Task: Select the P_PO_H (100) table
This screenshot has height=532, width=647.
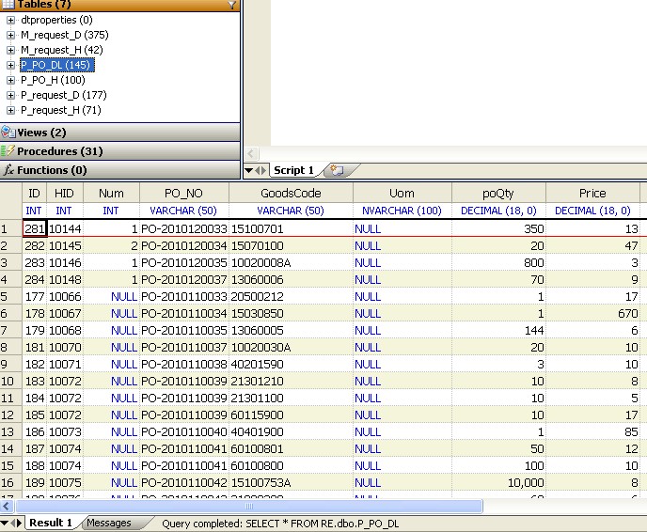Action: coord(53,80)
